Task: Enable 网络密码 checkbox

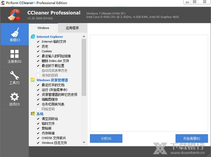Action: (38, 109)
